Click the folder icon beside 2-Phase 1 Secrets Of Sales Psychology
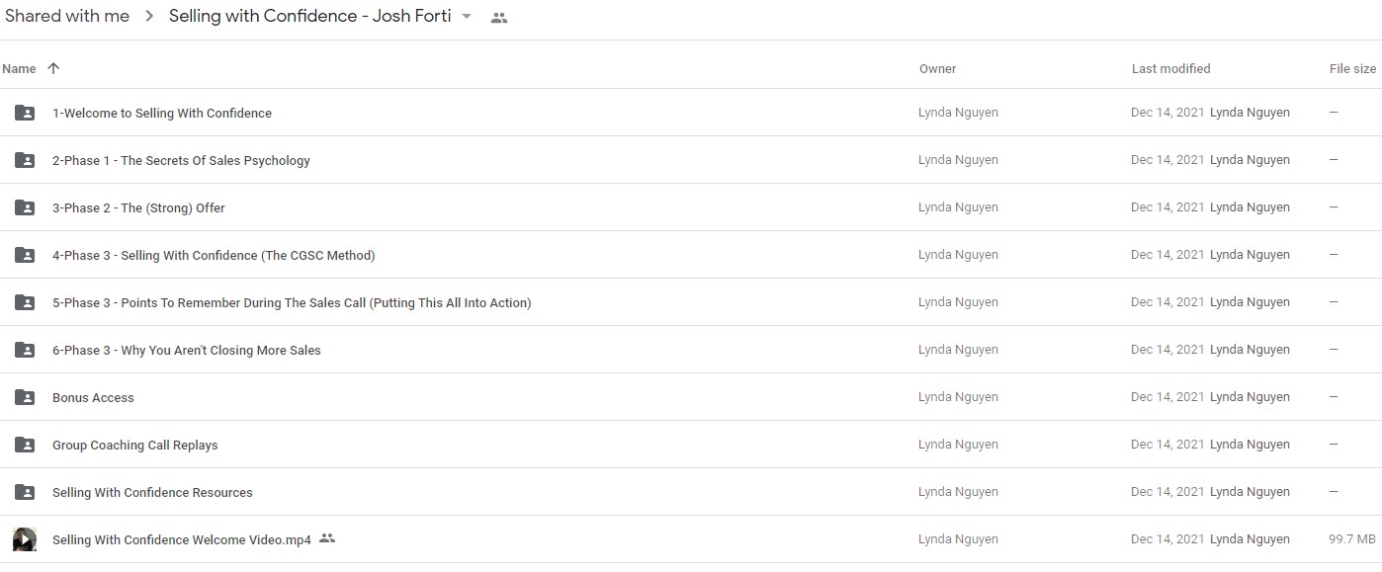Image resolution: width=1382 pixels, height=572 pixels. click(25, 160)
